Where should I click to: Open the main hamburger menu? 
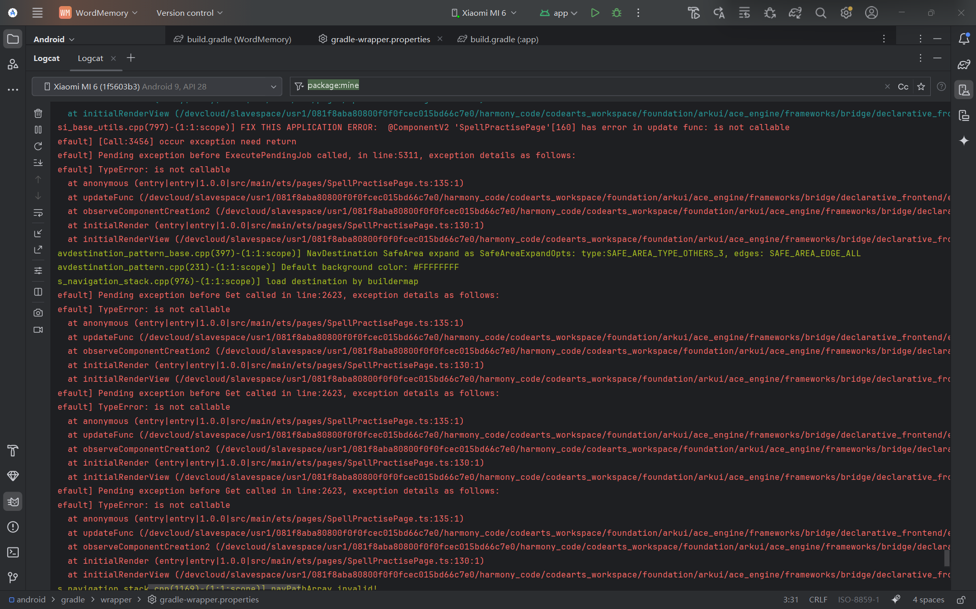point(37,13)
